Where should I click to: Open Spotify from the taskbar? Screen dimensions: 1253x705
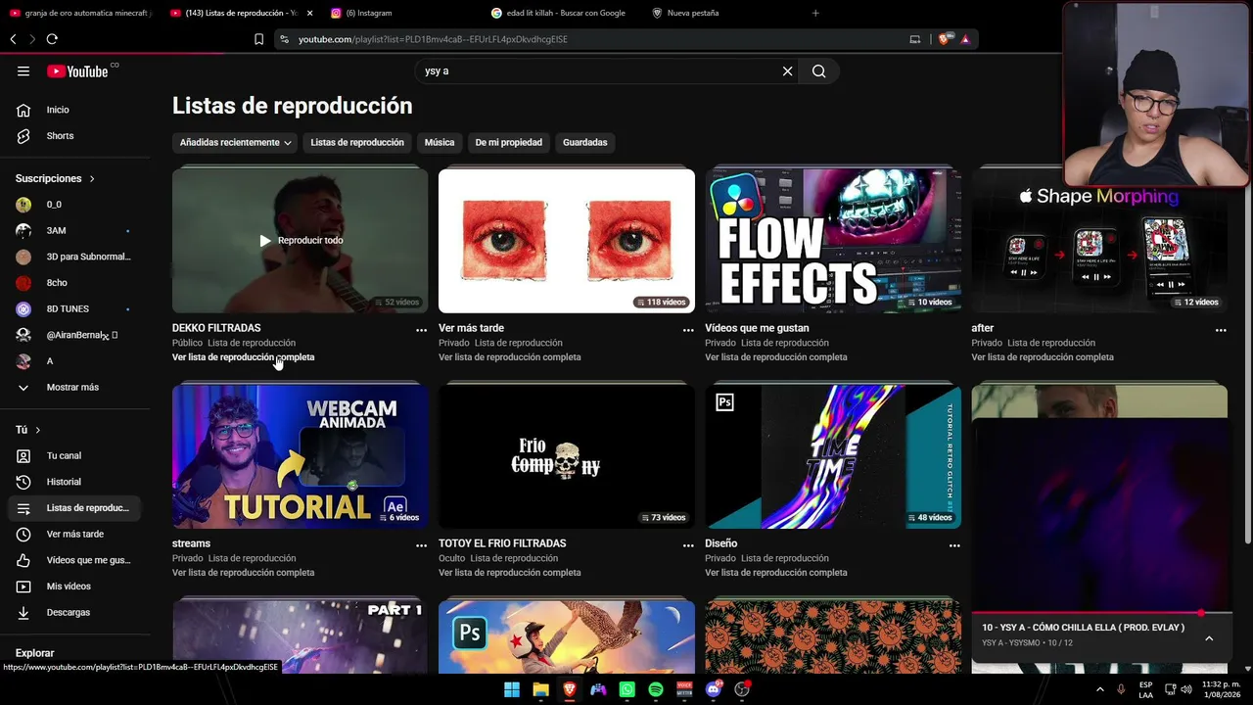coord(656,689)
